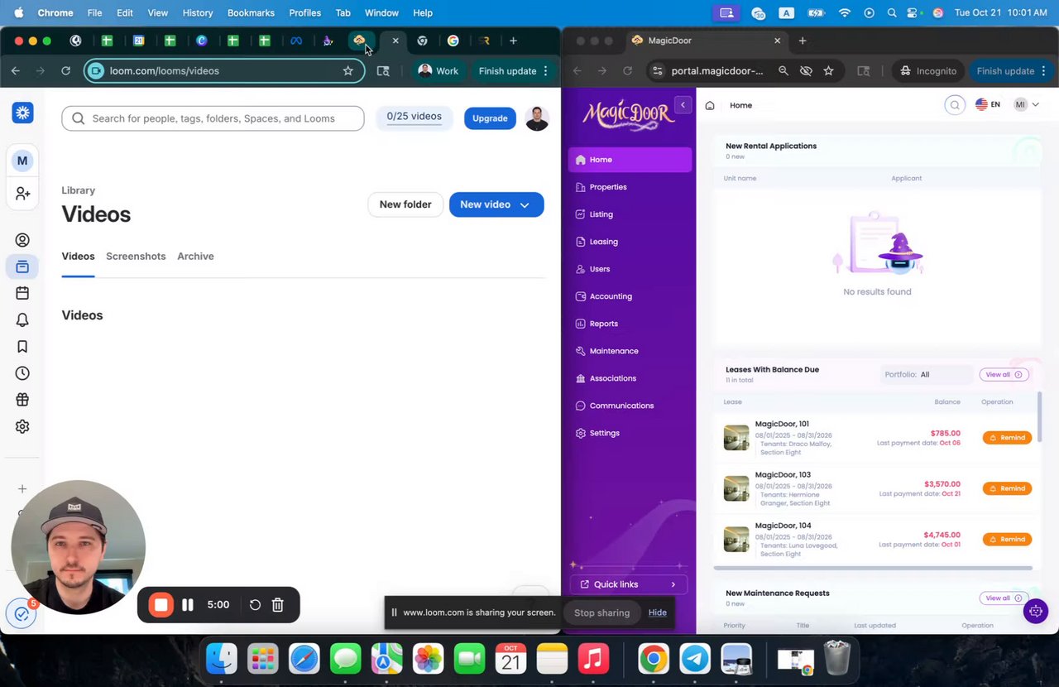Screen dimensions: 1059x687
Task: Switch to the Screenshots tab
Action: tap(136, 257)
